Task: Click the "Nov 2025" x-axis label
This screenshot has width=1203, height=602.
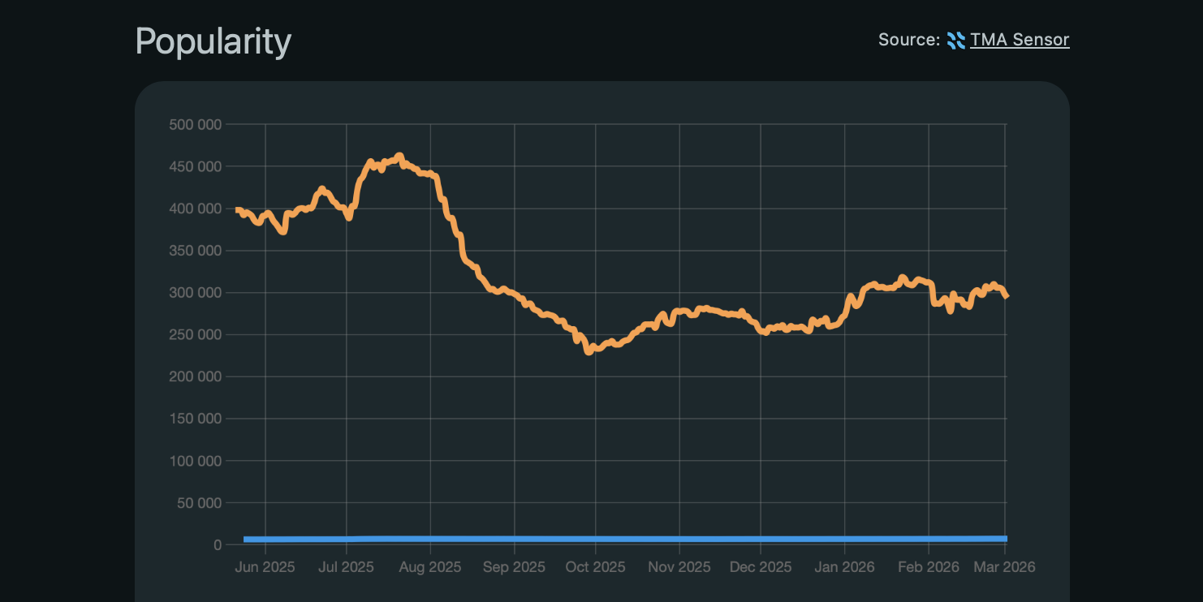Action: (679, 567)
